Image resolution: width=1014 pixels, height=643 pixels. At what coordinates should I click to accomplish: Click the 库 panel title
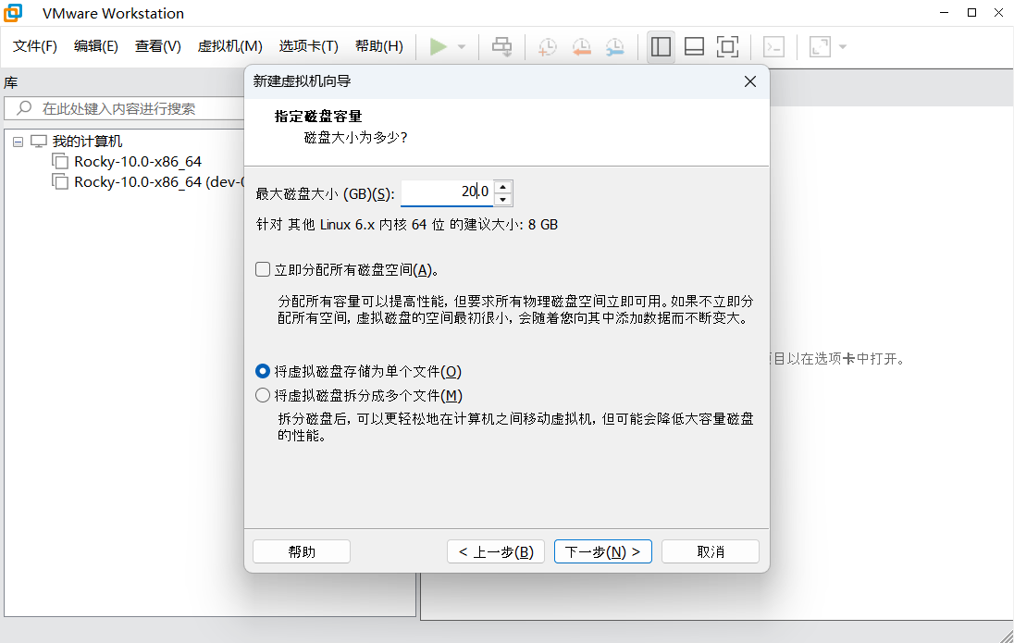coord(11,82)
